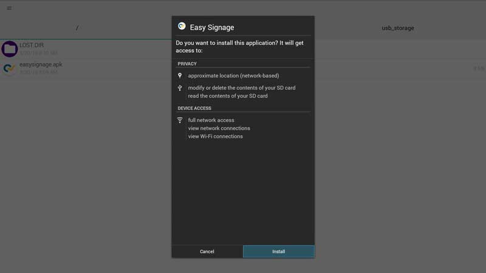Click 'view network connections' permission

(x=219, y=128)
